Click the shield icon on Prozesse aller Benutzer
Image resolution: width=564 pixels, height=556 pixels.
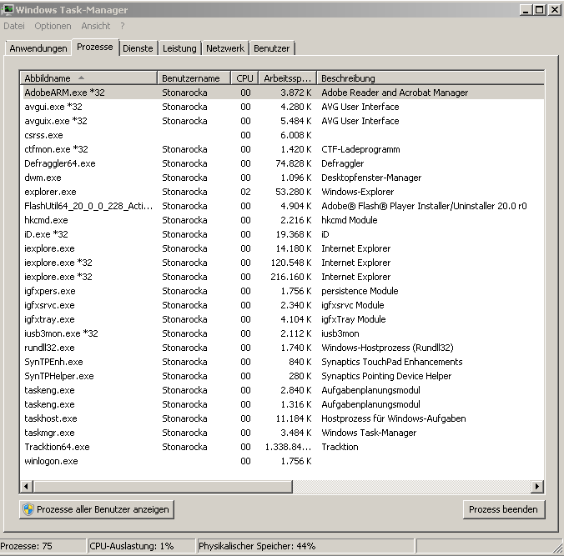28,509
